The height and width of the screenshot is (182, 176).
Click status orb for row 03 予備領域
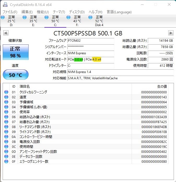pyautogui.click(x=6, y=102)
